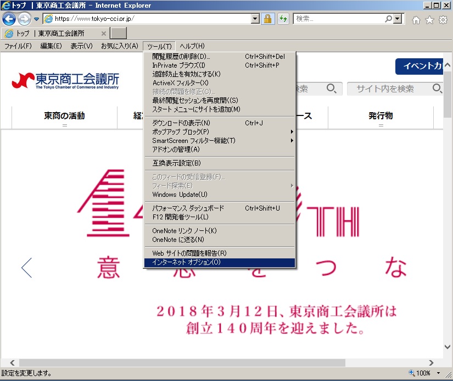The height and width of the screenshot is (381, 453).
Task: Close the 東京商工会議所 tab
Action: 104,34
